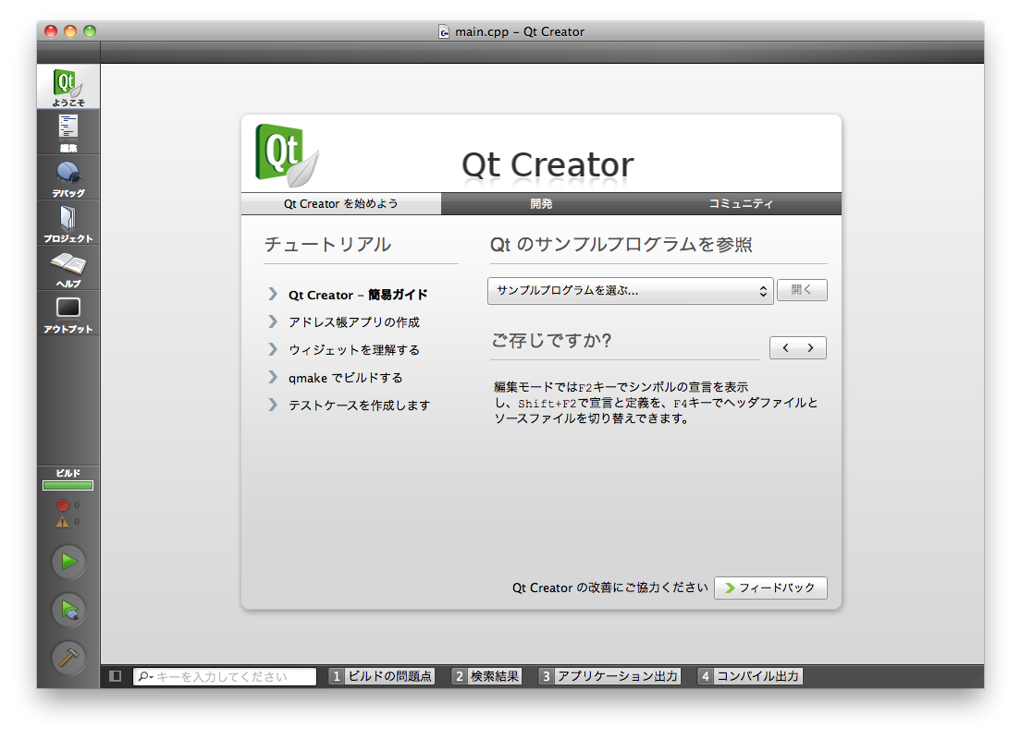Toggle the sidebar with bottom-left icon
Screen dimensions: 1021x739
coord(116,676)
